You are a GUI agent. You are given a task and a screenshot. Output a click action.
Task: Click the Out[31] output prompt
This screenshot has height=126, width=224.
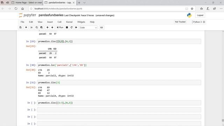coord(31,87)
